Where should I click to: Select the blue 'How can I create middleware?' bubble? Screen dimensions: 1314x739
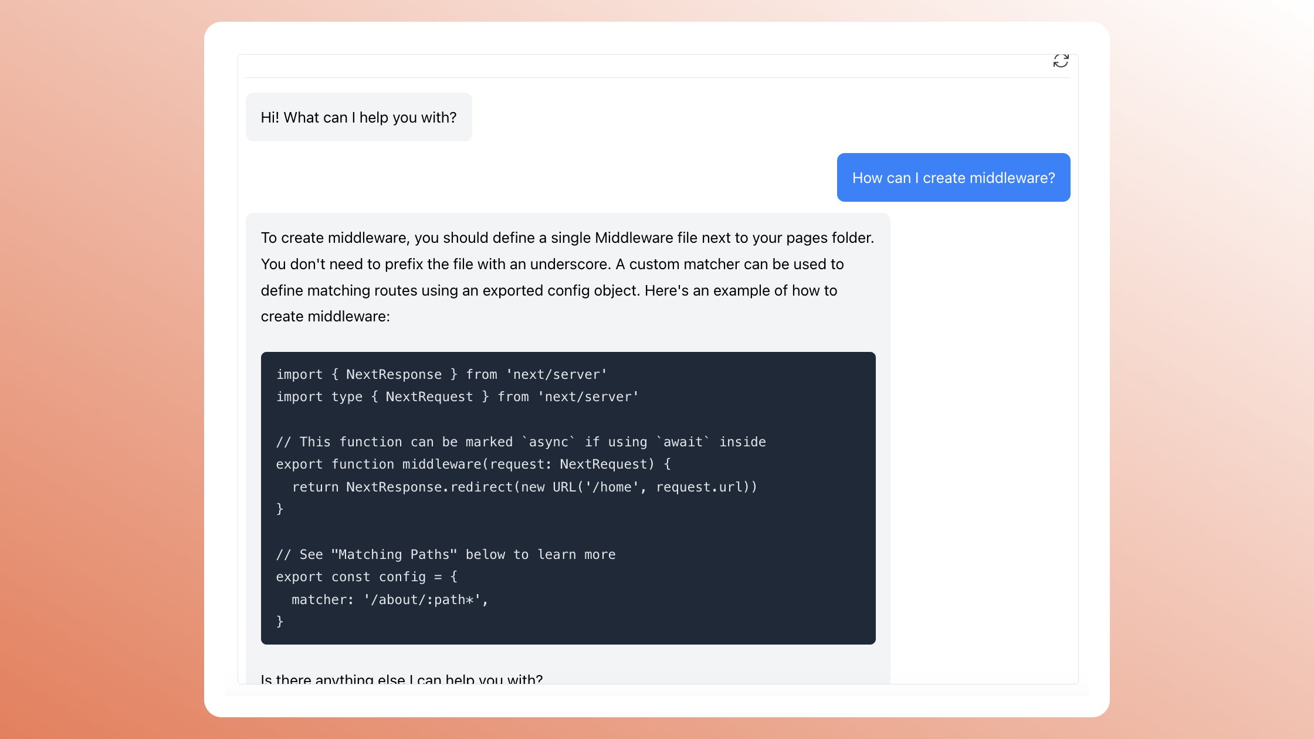point(953,177)
